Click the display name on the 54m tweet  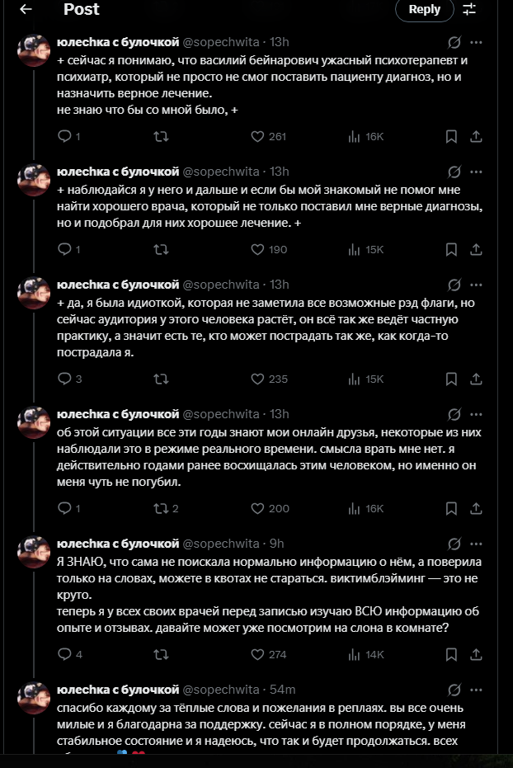(117, 690)
